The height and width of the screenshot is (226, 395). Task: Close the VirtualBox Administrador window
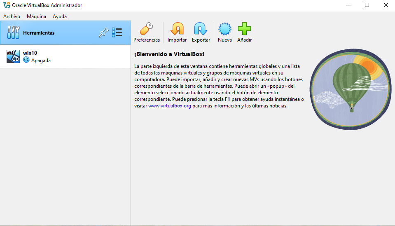click(x=386, y=5)
